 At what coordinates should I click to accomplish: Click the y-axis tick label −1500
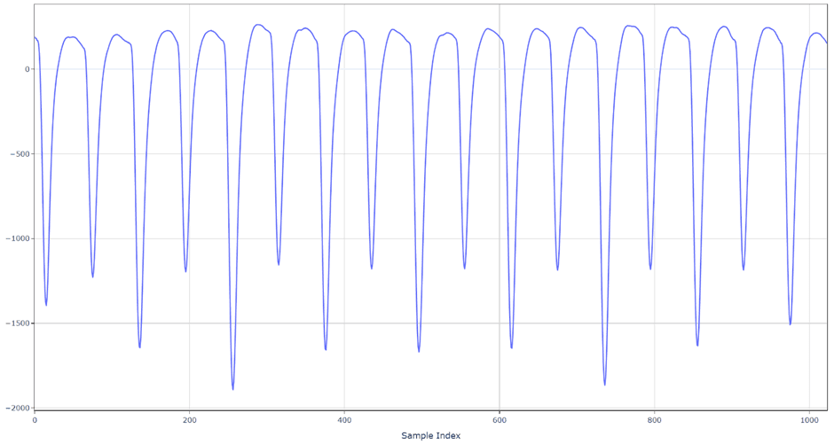click(16, 323)
